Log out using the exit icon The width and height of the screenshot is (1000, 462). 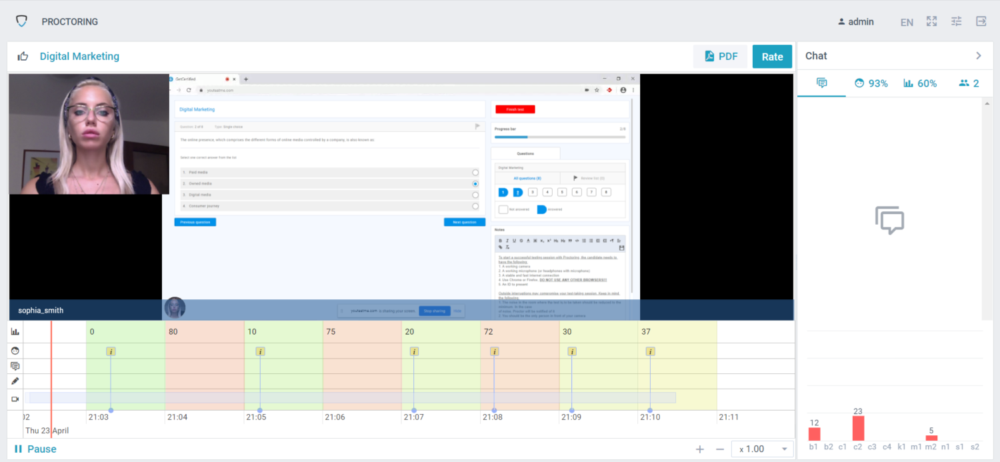[x=981, y=21]
